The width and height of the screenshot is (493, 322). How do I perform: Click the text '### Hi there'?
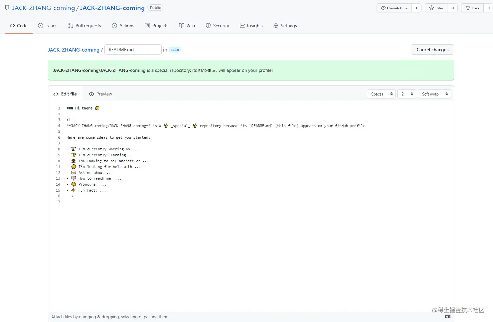tap(80, 108)
